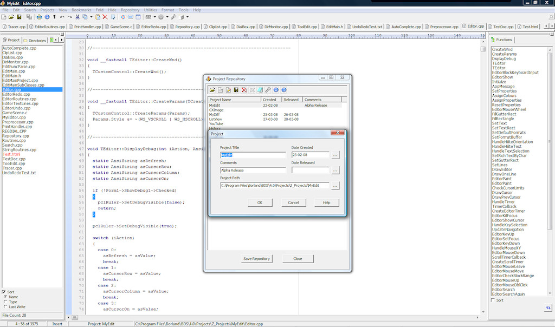Image resolution: width=555 pixels, height=327 pixels.
Task: Switch to the Preprocessor.cpp file tab
Action: pyautogui.click(x=442, y=27)
